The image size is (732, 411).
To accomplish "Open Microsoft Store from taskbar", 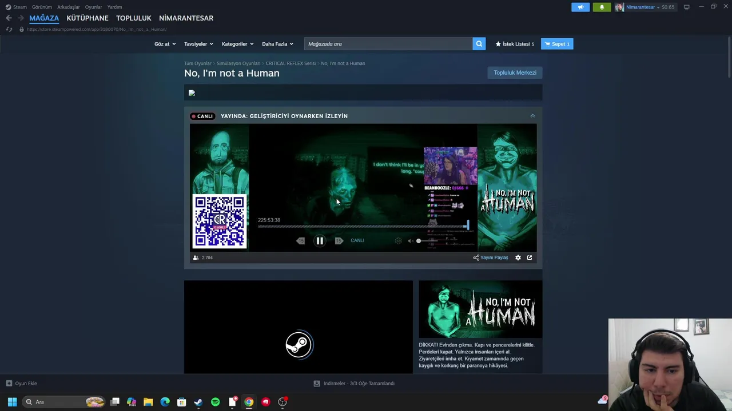I will [181, 402].
